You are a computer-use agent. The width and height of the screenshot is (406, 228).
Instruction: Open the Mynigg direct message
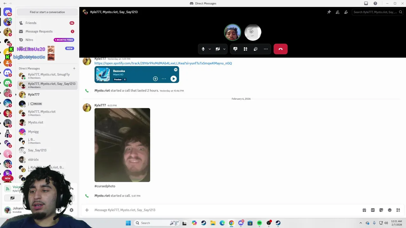coord(47,132)
